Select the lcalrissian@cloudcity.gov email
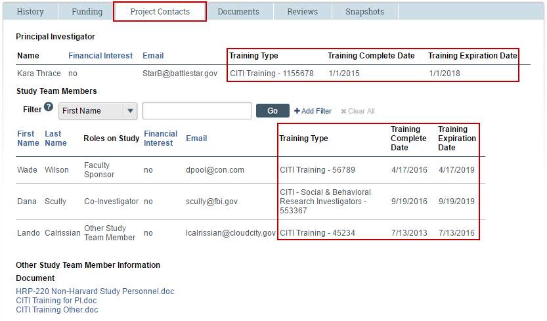 230,233
